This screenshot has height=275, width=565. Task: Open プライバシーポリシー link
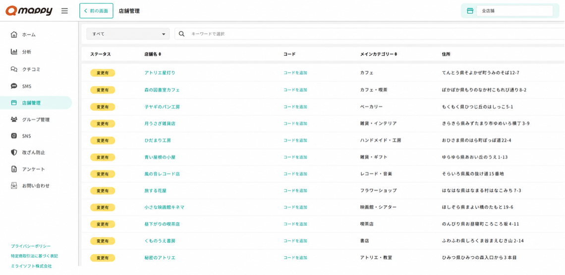[x=31, y=246]
